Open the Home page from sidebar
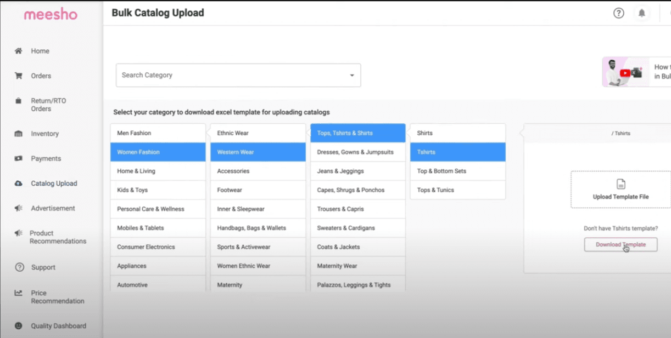Screen dimensions: 671x338 click(x=40, y=50)
